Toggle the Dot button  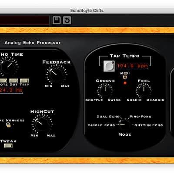[13, 80]
